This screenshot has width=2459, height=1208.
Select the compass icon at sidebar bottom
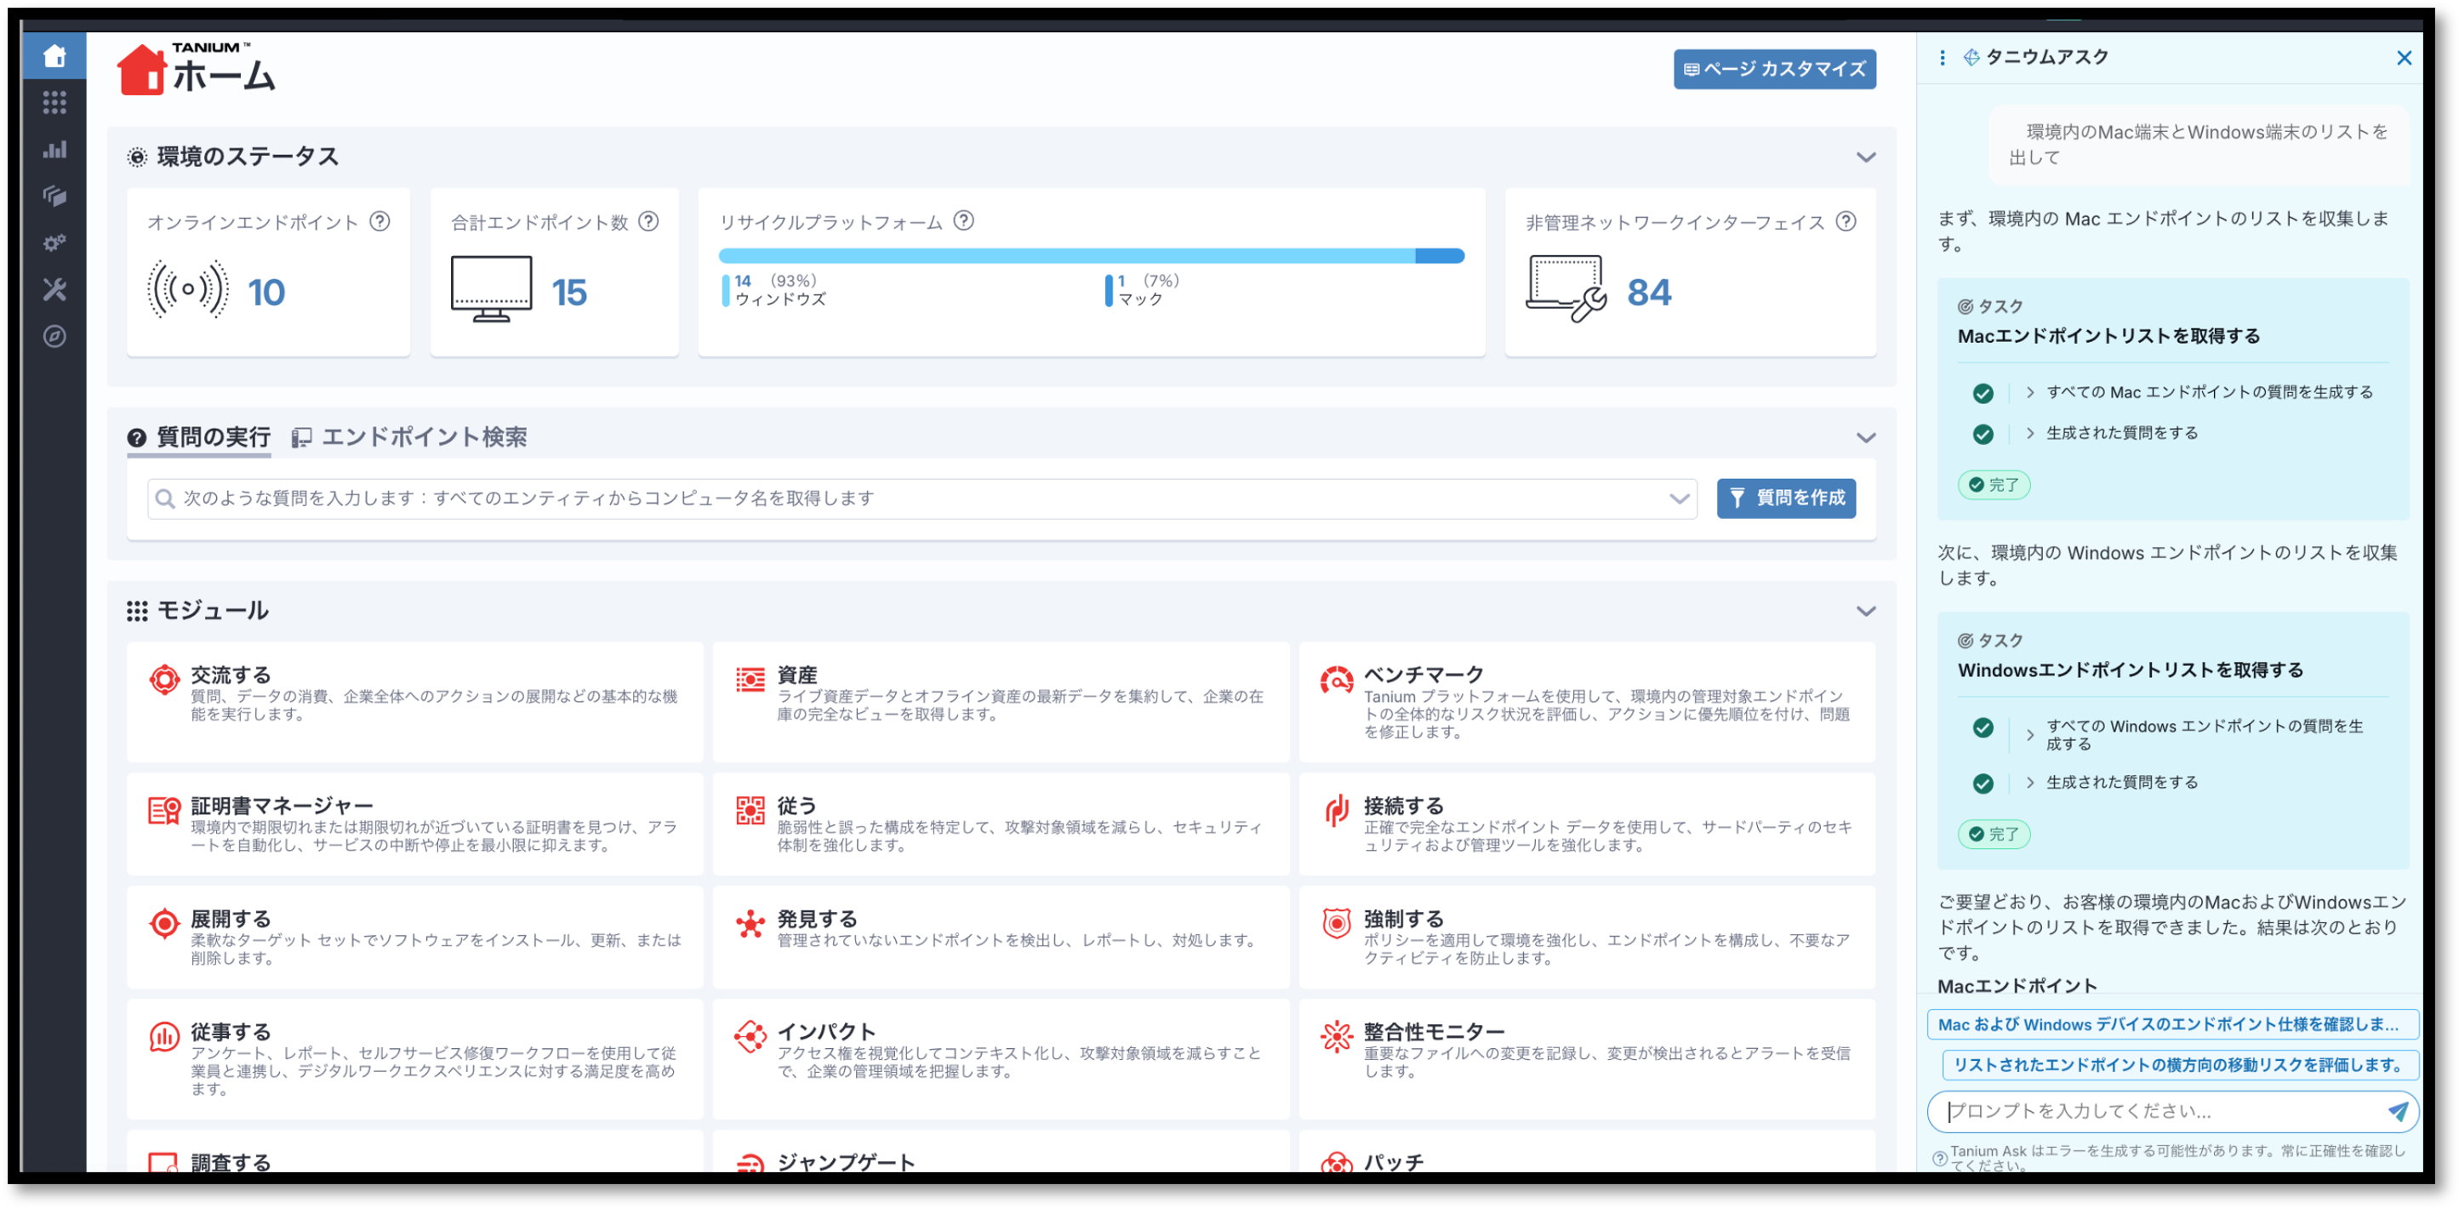[x=54, y=337]
